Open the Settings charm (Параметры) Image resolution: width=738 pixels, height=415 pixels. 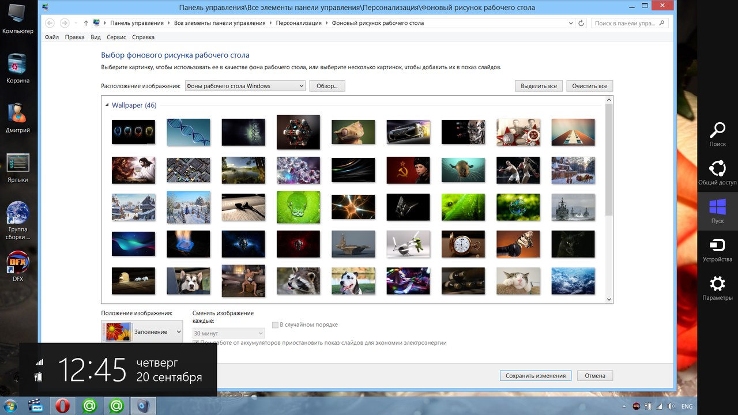point(717,287)
